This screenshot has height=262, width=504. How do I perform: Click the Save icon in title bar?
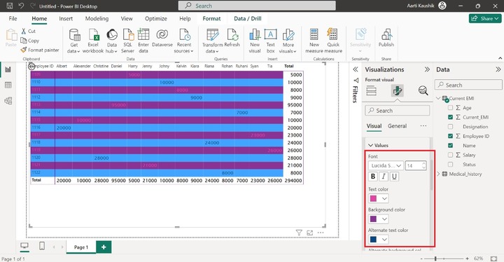click(x=10, y=6)
